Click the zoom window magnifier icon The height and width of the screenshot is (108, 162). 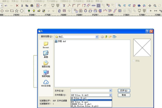tap(120, 5)
